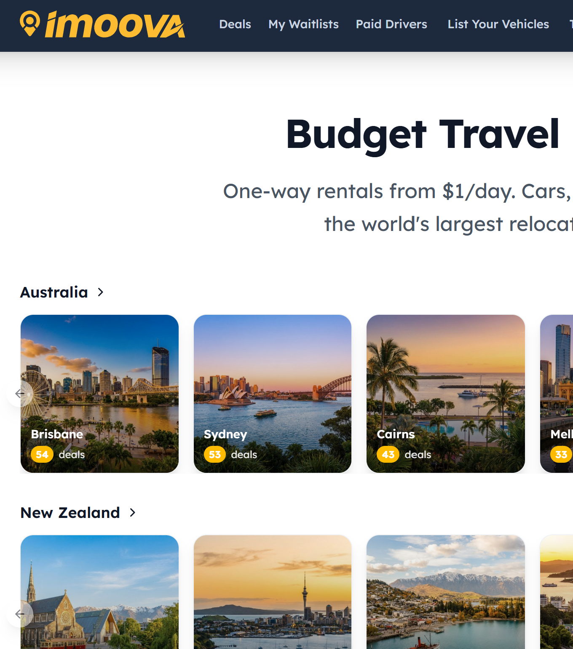Select the Auckland Sky Tower skyline card

coord(273,592)
